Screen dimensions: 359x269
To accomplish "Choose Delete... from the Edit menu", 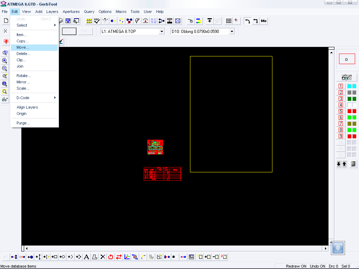I will (34, 54).
